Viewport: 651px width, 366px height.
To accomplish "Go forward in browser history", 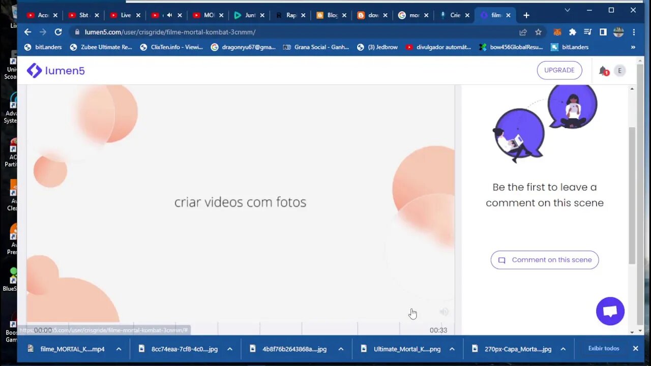I will click(x=43, y=32).
